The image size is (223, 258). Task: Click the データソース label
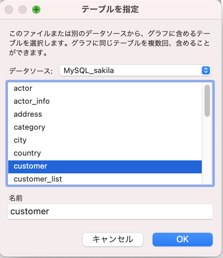(x=31, y=71)
